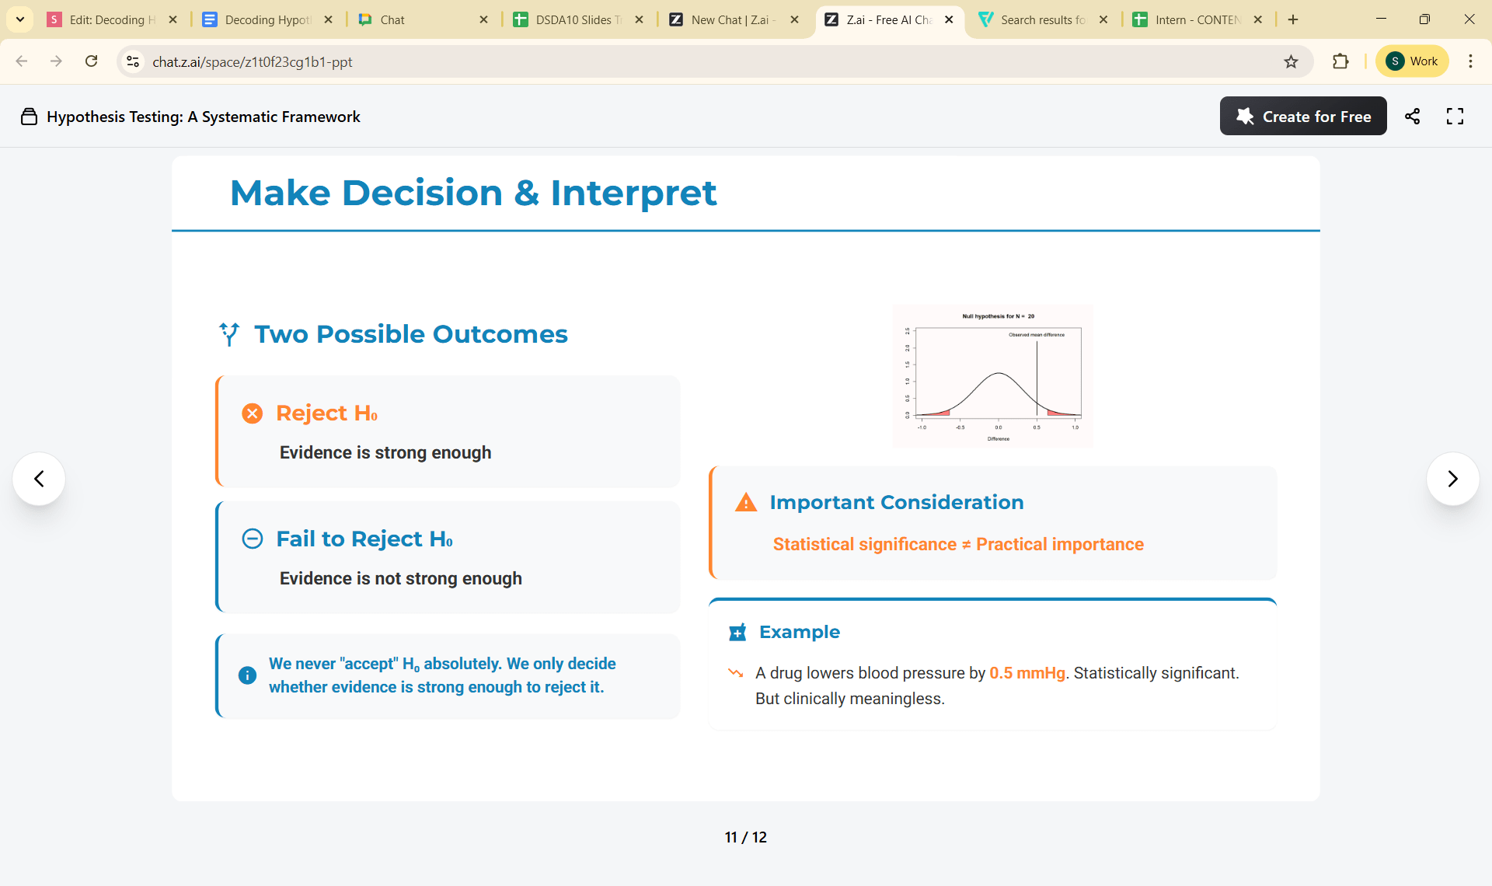Close the New Chat Z.ai tab
The width and height of the screenshot is (1492, 886).
(x=794, y=19)
